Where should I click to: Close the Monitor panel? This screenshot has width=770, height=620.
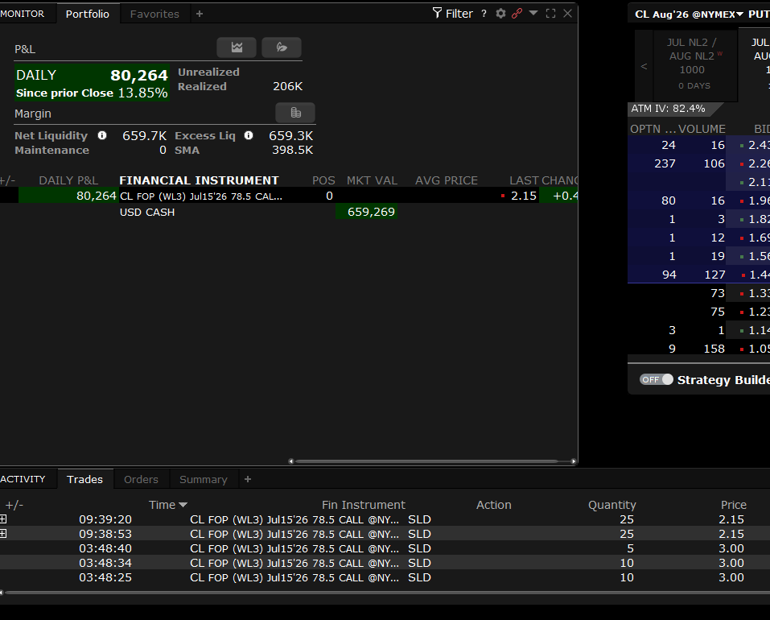[x=568, y=13]
